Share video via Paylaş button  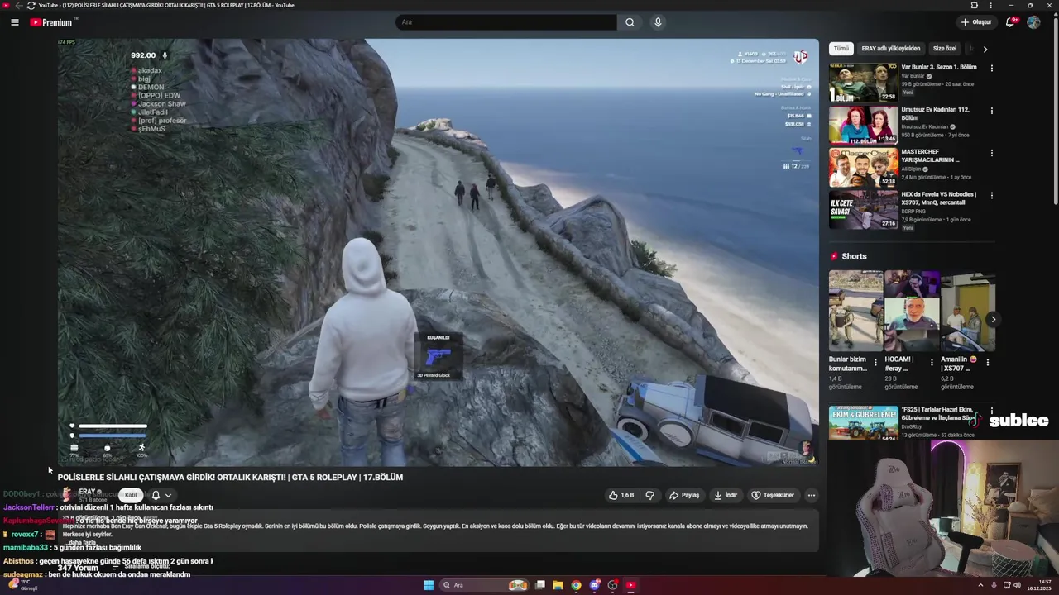[684, 495]
